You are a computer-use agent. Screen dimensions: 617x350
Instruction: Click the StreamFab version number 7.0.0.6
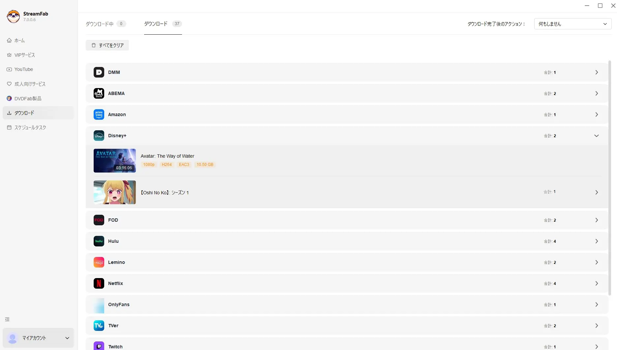click(x=29, y=20)
